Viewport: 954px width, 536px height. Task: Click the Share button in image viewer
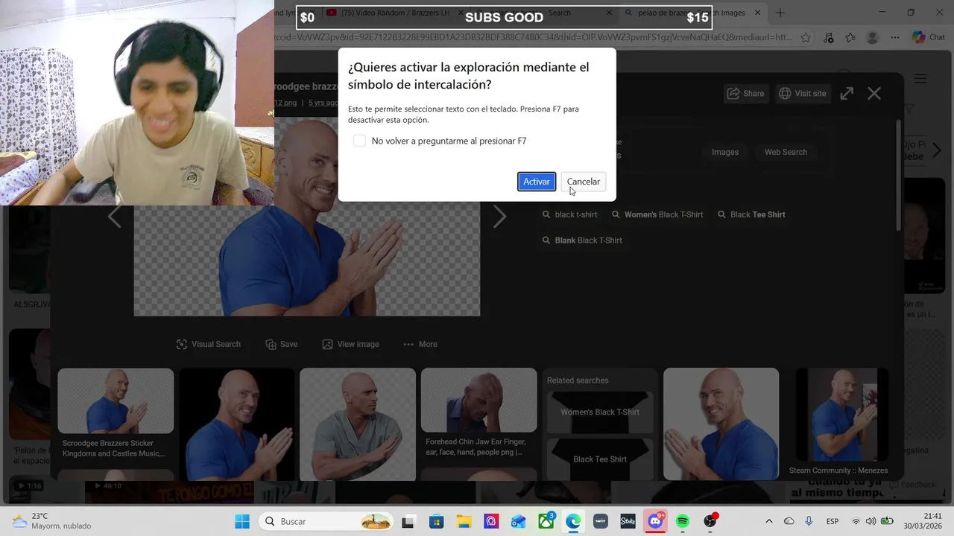[746, 93]
